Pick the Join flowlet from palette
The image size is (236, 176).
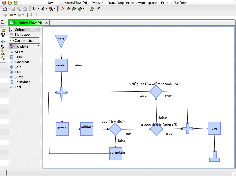tap(18, 67)
